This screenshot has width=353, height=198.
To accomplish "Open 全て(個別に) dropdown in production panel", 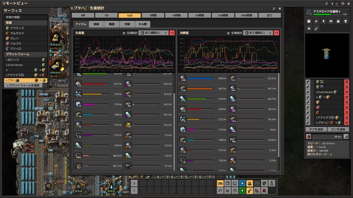I will click(x=154, y=33).
